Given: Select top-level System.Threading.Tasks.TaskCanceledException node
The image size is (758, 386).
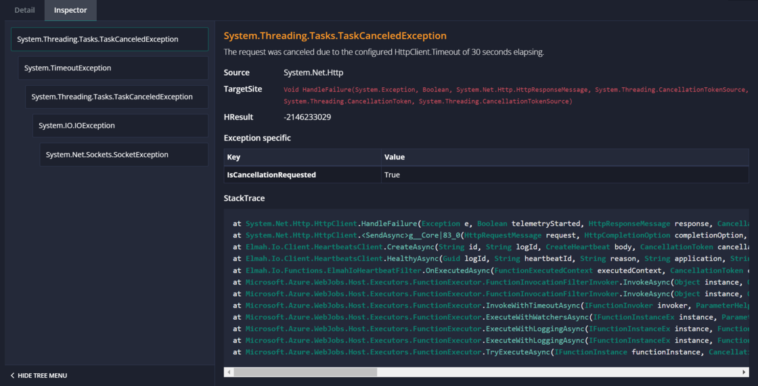Looking at the screenshot, I should point(110,39).
